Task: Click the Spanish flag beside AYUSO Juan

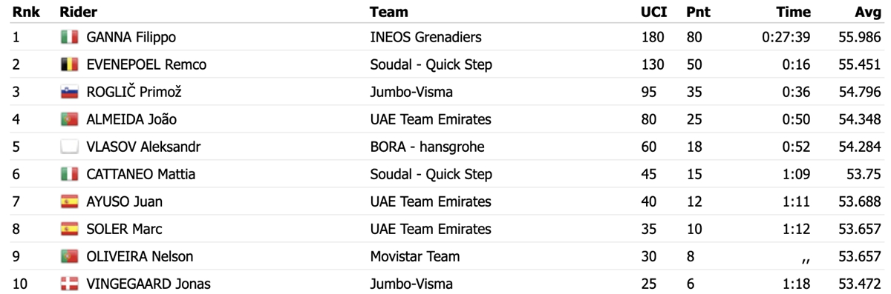Action: (x=70, y=201)
